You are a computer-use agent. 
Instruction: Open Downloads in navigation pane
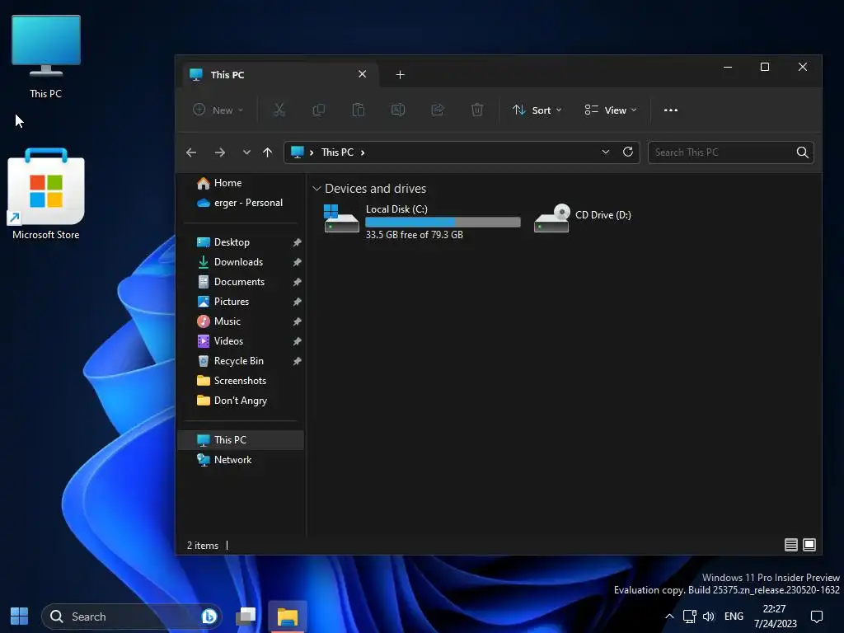point(241,262)
